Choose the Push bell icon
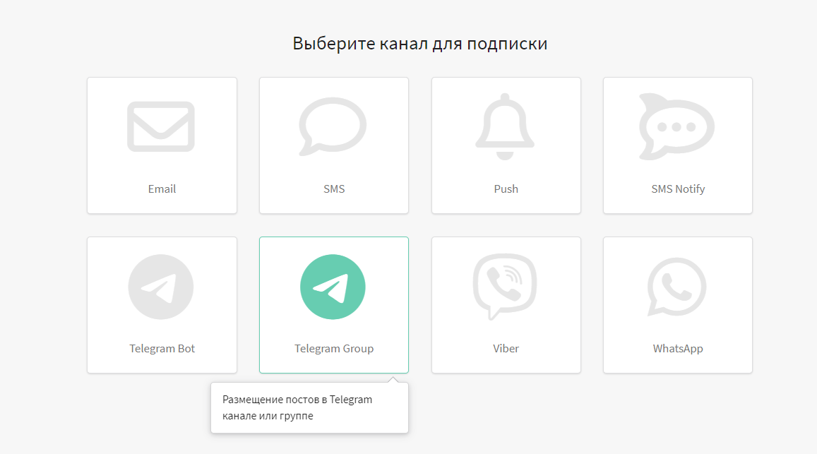817x454 pixels. [506, 126]
